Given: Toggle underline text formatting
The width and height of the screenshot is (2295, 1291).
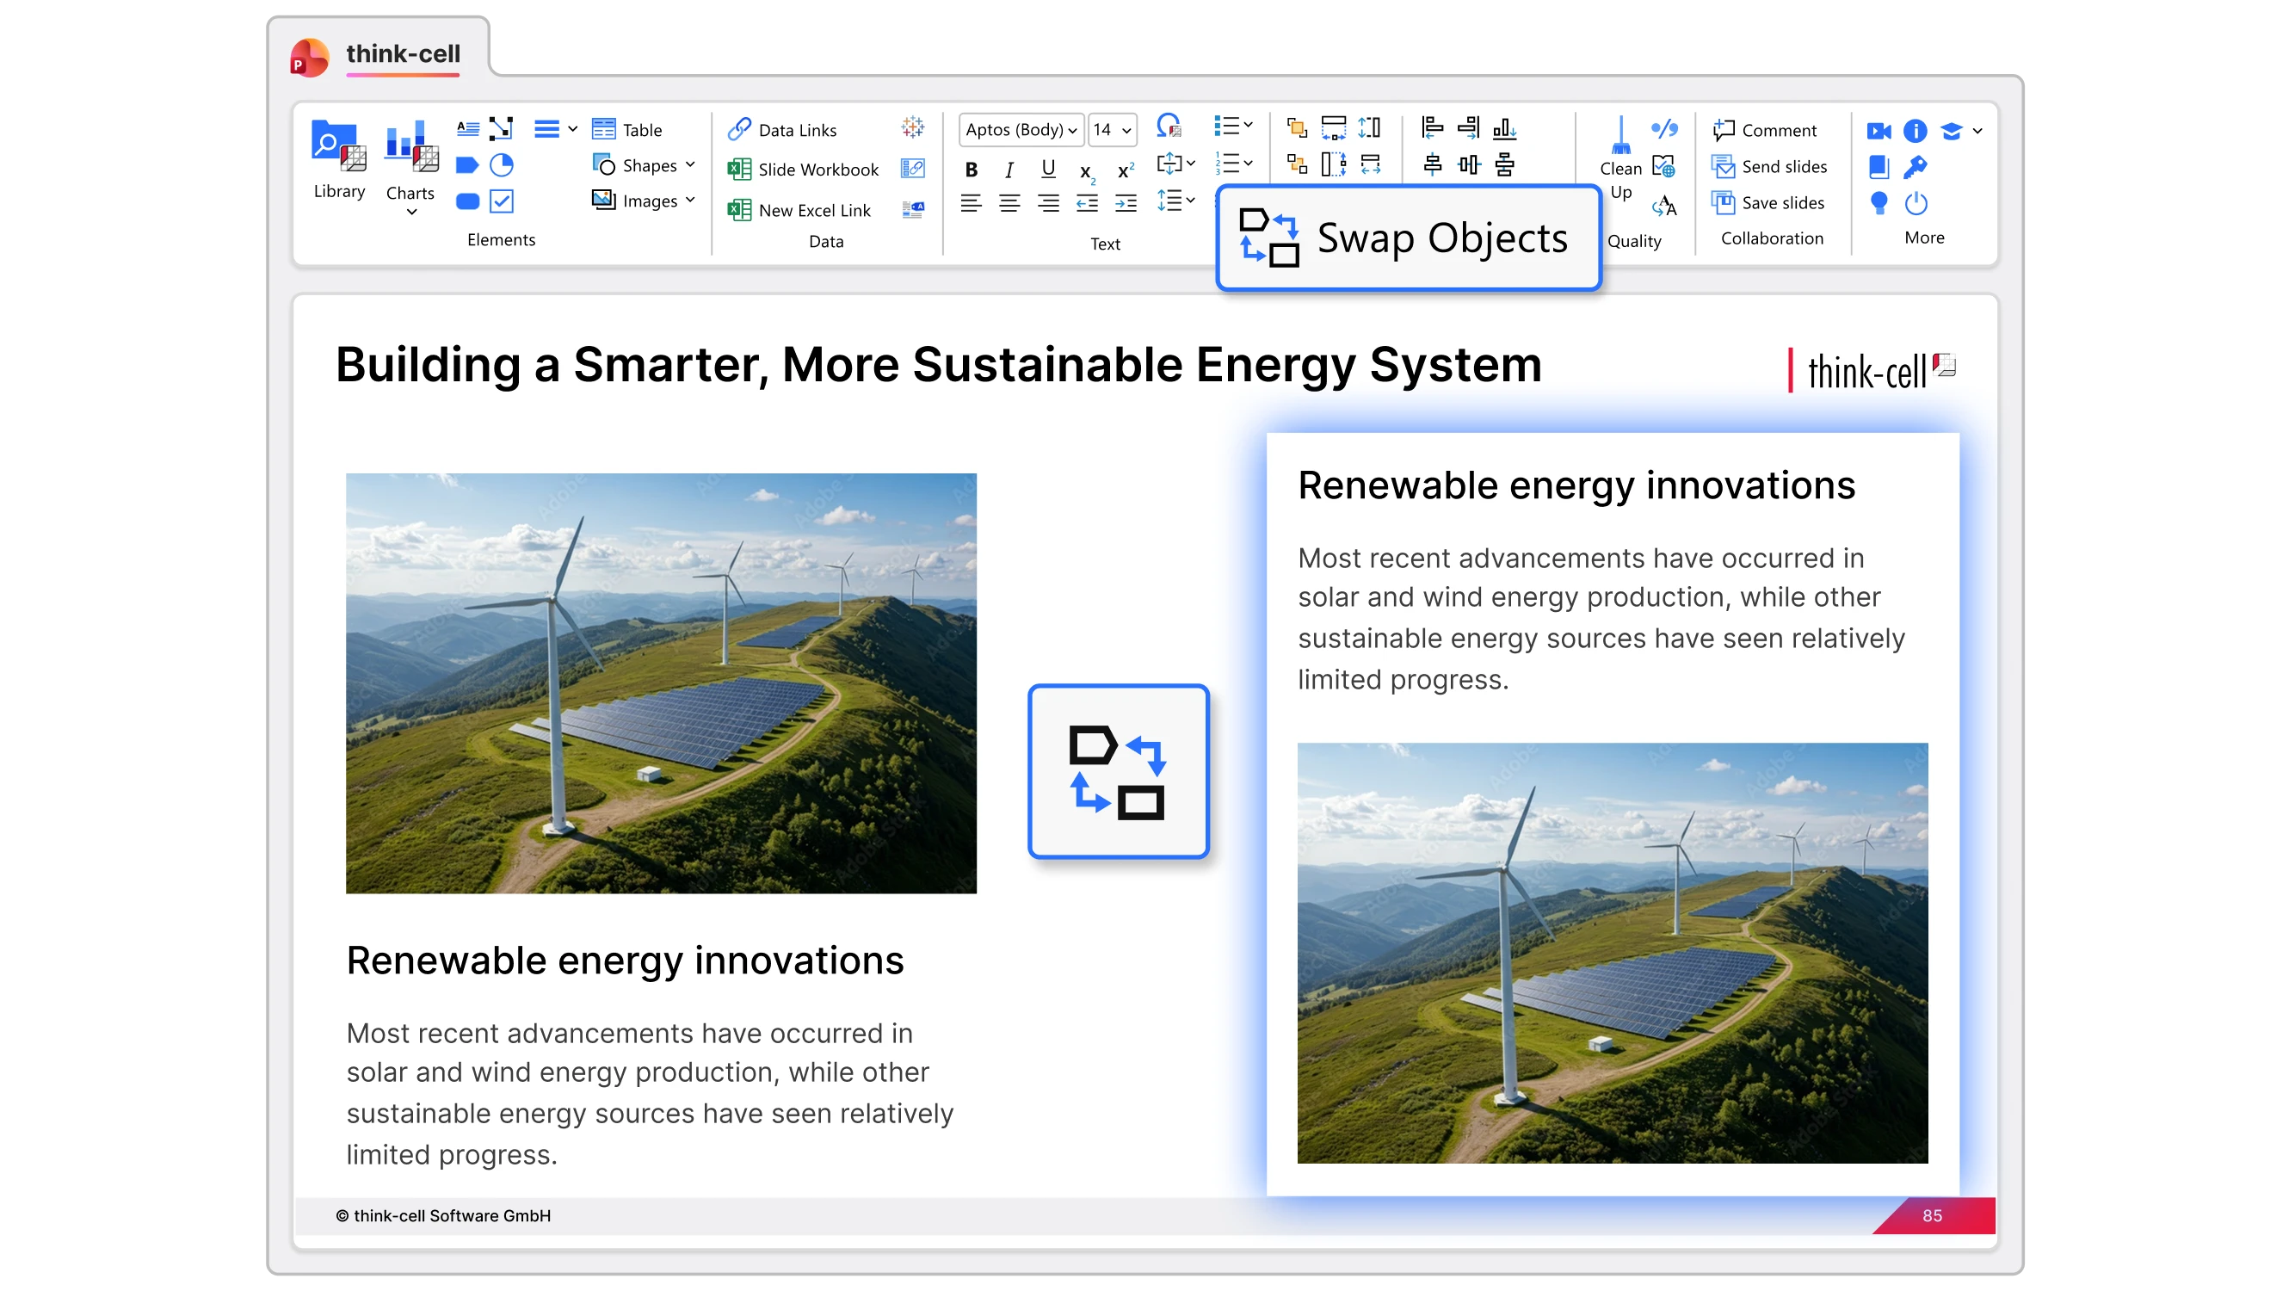Looking at the screenshot, I should tap(1048, 169).
